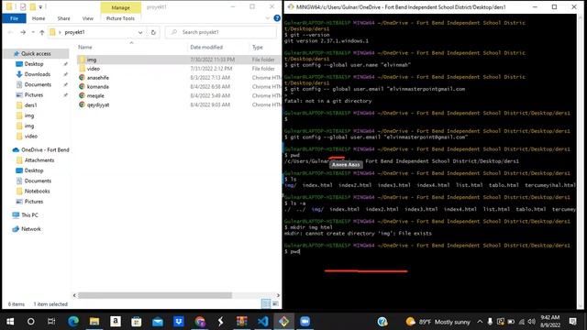Open the Share ribbon tab
This screenshot has height=330, width=587.
click(63, 18)
